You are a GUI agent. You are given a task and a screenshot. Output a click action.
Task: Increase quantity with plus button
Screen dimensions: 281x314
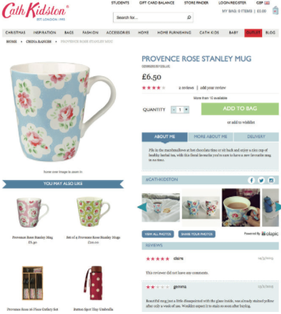point(186,110)
